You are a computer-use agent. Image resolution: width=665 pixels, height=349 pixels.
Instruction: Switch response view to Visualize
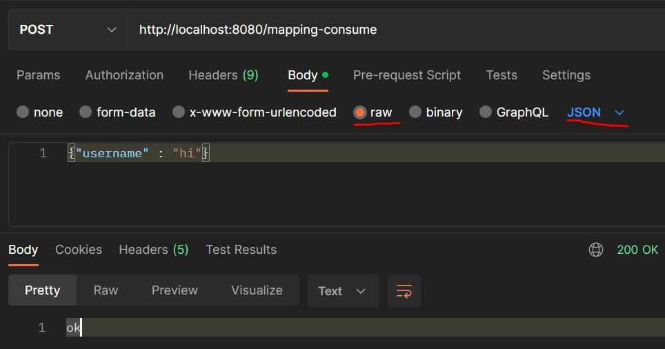point(257,290)
